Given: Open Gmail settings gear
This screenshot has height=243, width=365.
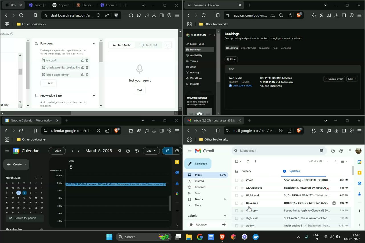Looking at the screenshot, I should pos(341,151).
